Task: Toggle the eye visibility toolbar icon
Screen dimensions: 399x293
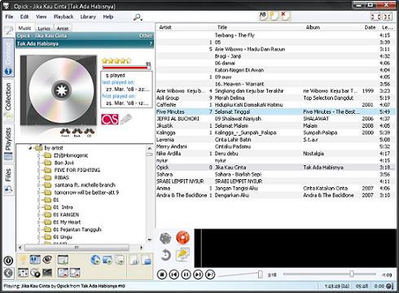Action: 47,260
